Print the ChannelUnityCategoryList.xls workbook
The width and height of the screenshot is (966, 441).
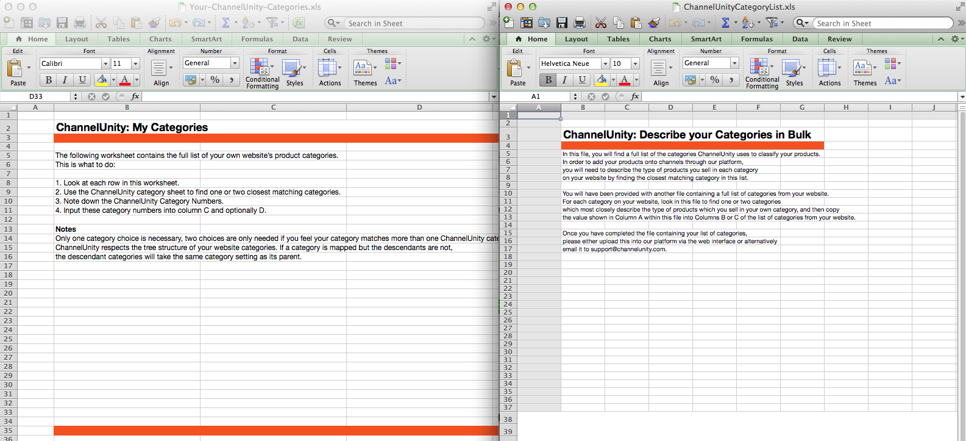point(580,23)
